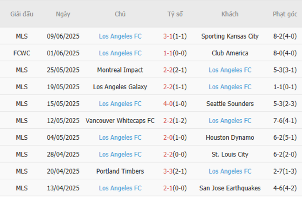The image size is (302, 202).
Task: Click the Seattle Sounders away team
Action: pos(230,104)
